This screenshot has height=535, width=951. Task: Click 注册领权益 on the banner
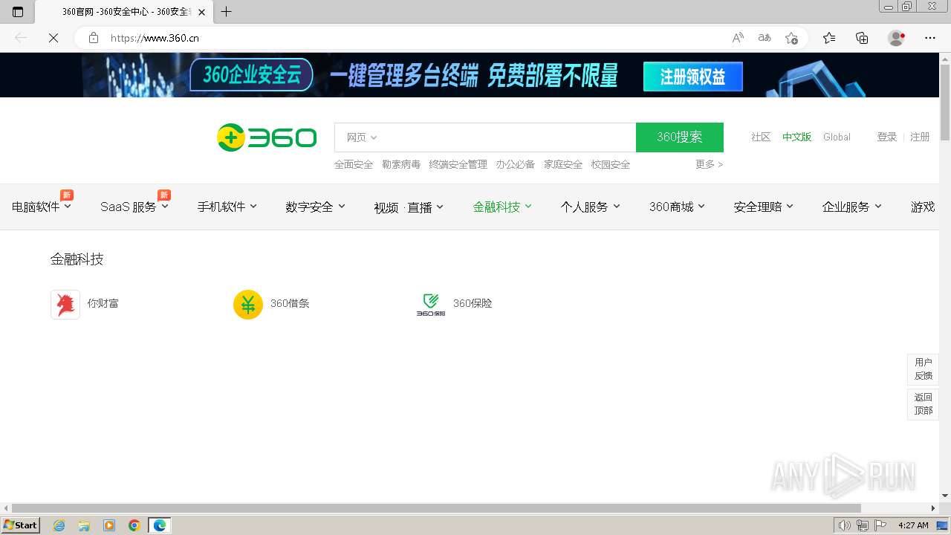pyautogui.click(x=692, y=77)
